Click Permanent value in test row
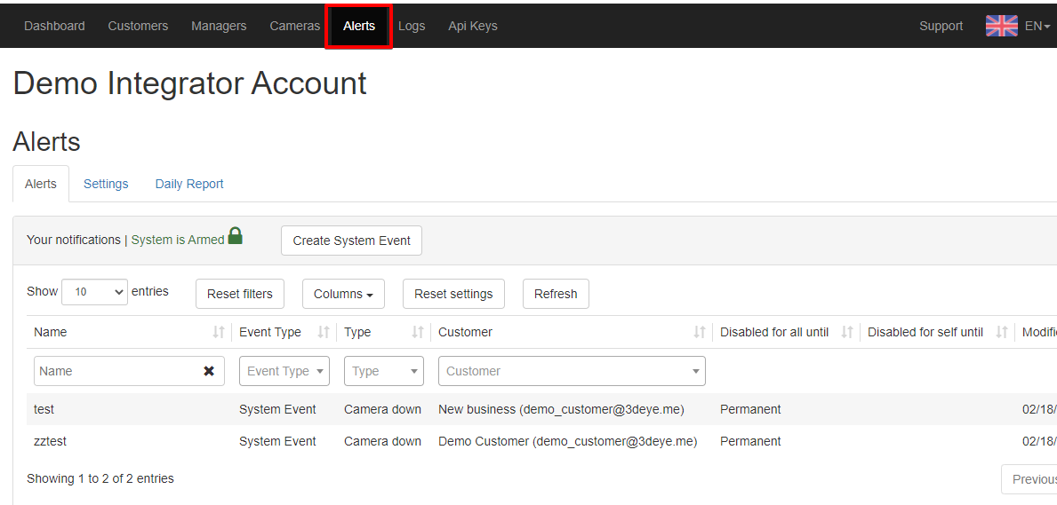The width and height of the screenshot is (1057, 505). click(x=750, y=409)
